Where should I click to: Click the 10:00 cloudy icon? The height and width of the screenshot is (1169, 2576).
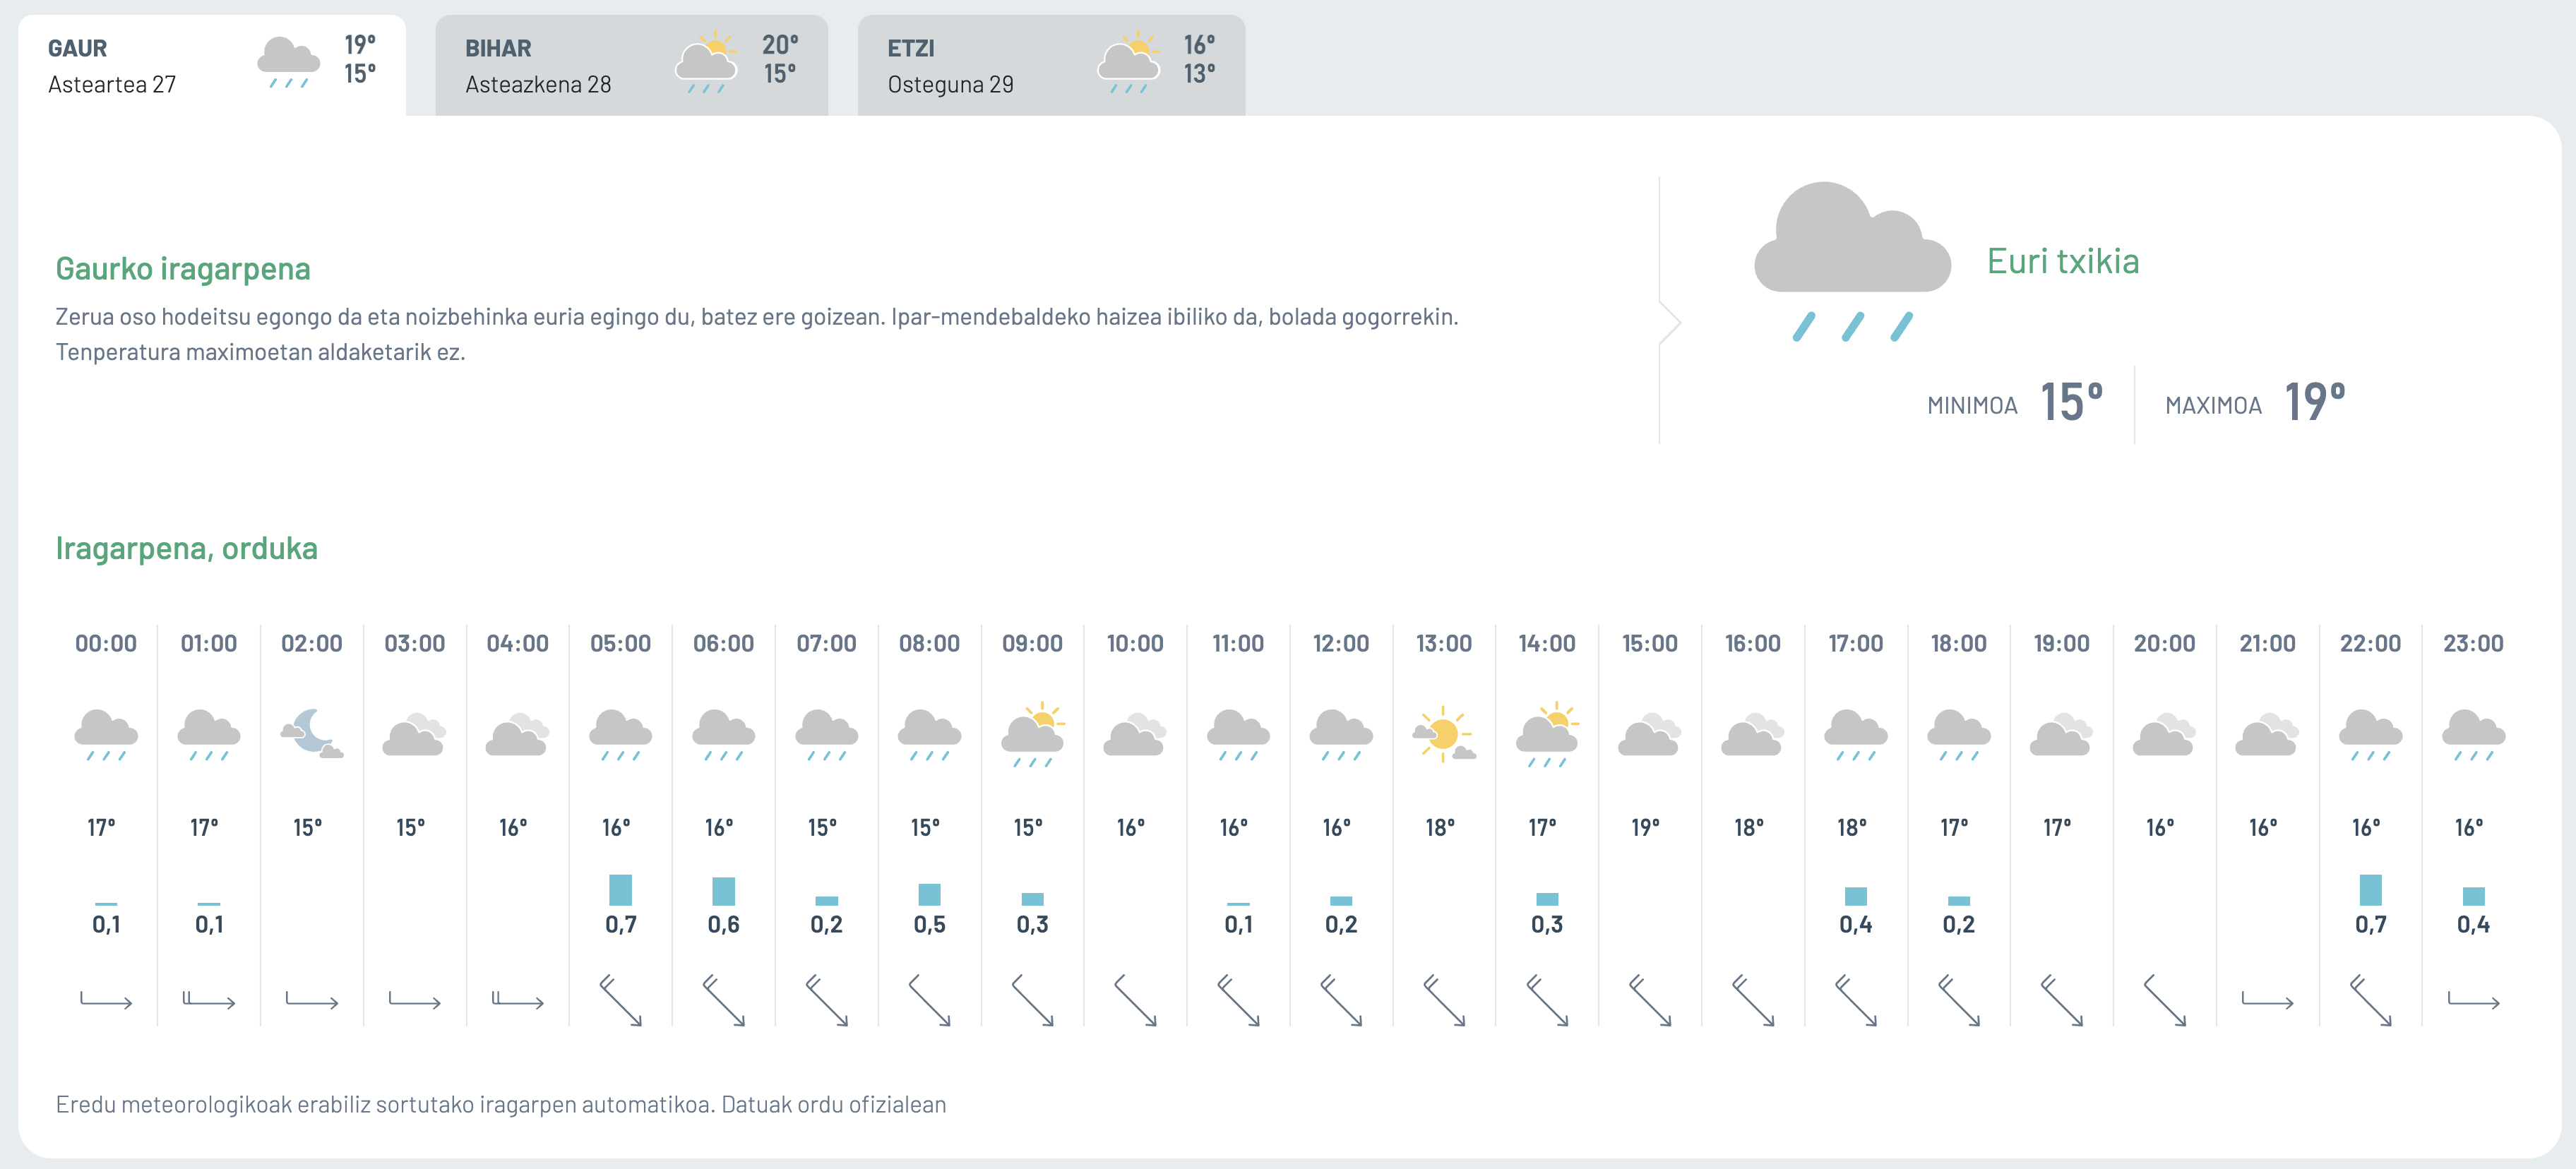(x=1135, y=735)
